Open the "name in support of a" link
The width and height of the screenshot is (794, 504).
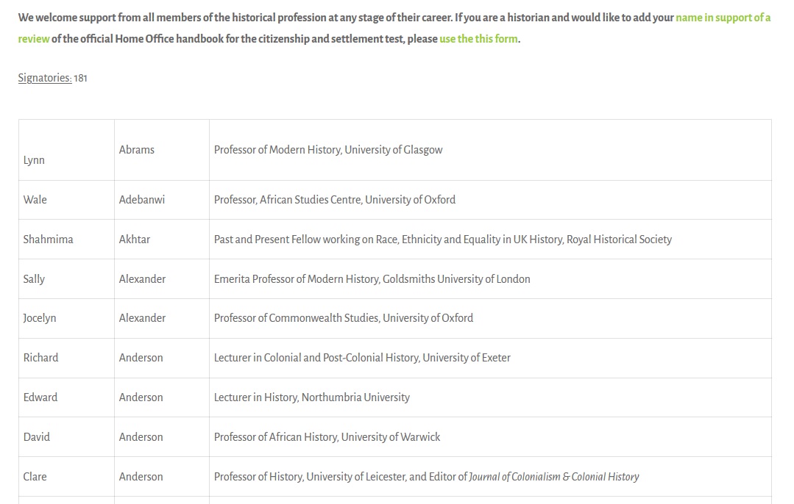[723, 18]
